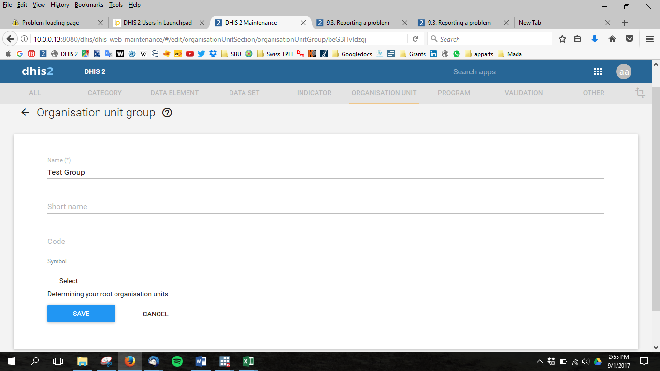The image size is (660, 371).
Task: Click the crop-style icon in section bar
Action: pyautogui.click(x=640, y=93)
